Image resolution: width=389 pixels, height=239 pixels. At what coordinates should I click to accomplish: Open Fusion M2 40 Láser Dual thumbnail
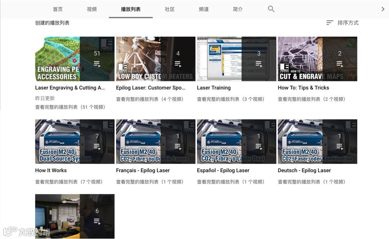coord(236,141)
